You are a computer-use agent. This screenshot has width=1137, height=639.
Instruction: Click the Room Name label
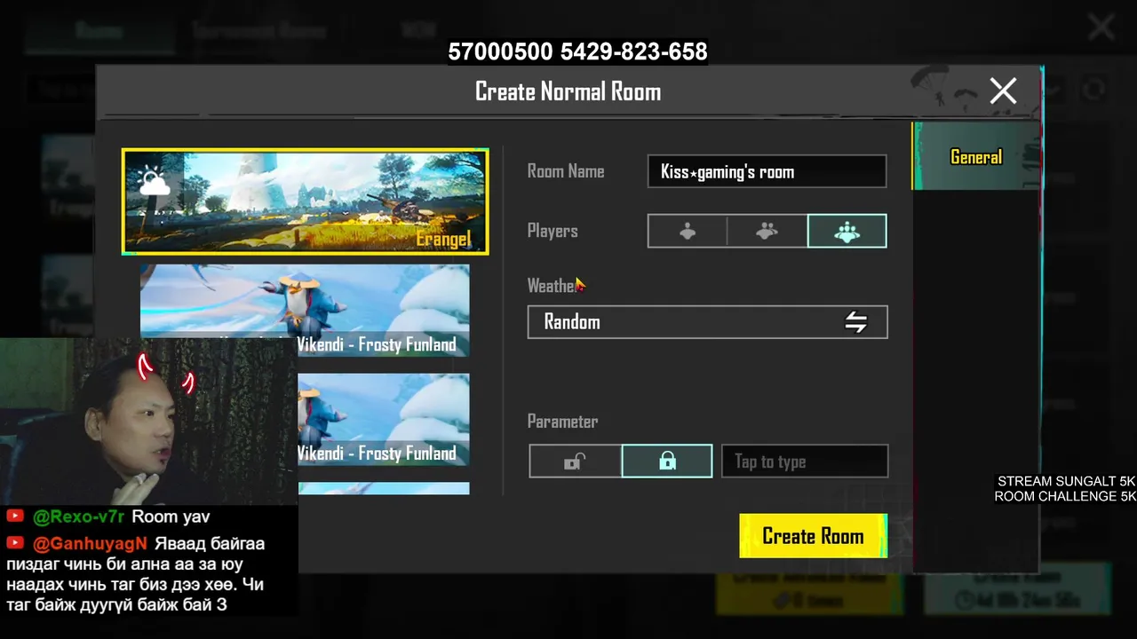(x=566, y=171)
